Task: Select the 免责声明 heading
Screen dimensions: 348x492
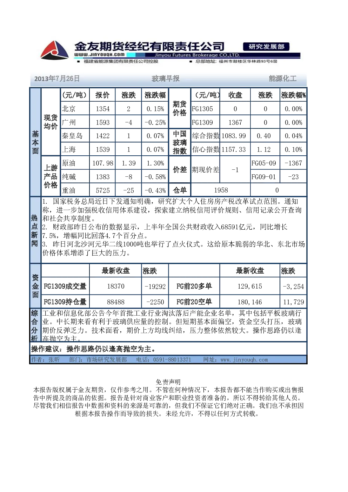Action: (168, 382)
